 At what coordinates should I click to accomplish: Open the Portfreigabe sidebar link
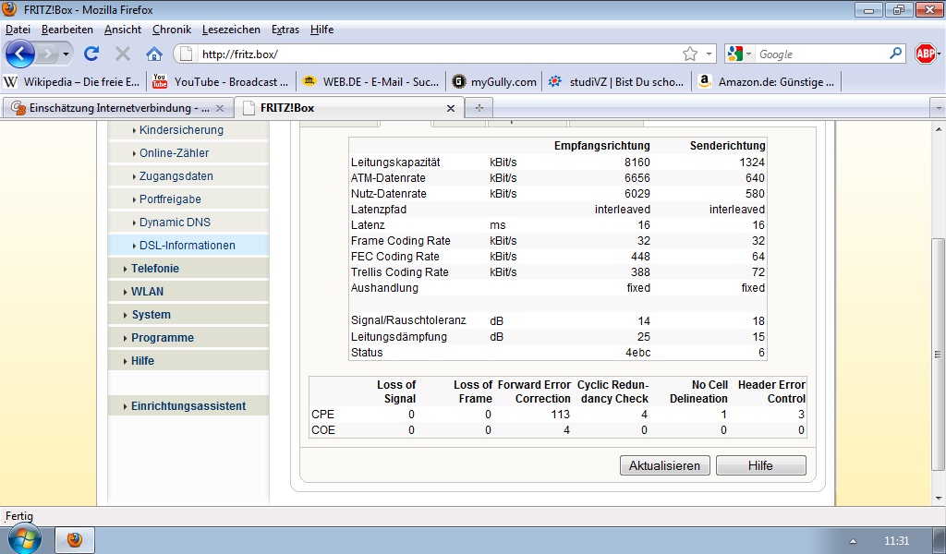click(x=170, y=199)
